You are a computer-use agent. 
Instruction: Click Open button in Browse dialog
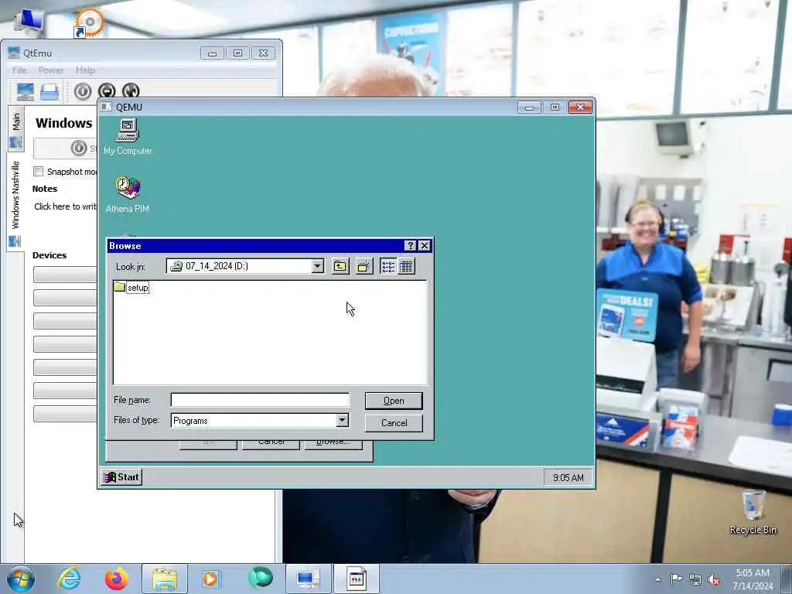coord(394,401)
